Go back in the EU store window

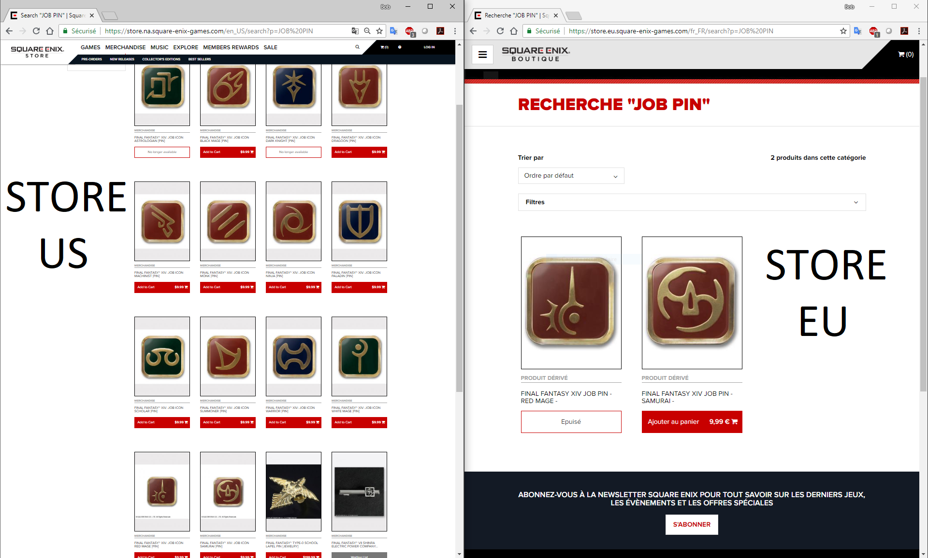(473, 31)
